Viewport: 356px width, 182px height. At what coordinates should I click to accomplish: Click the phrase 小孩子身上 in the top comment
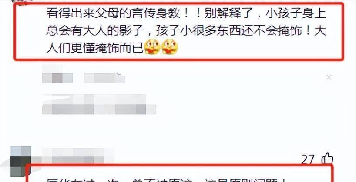296,14
